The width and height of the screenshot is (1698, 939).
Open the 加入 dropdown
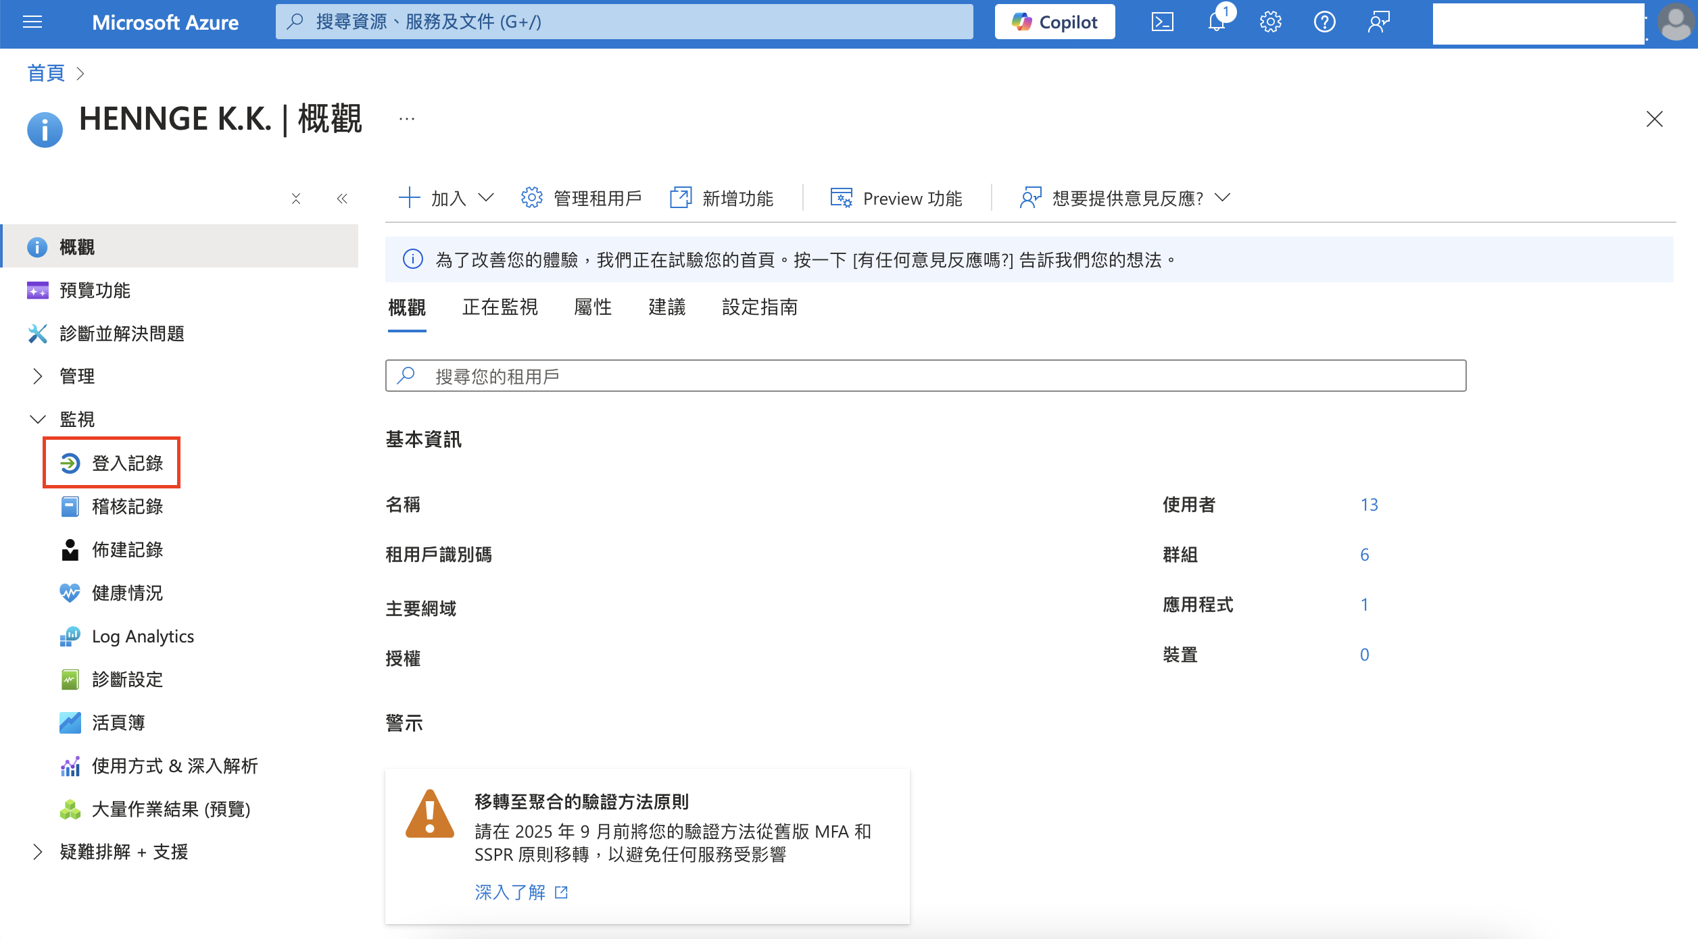446,199
